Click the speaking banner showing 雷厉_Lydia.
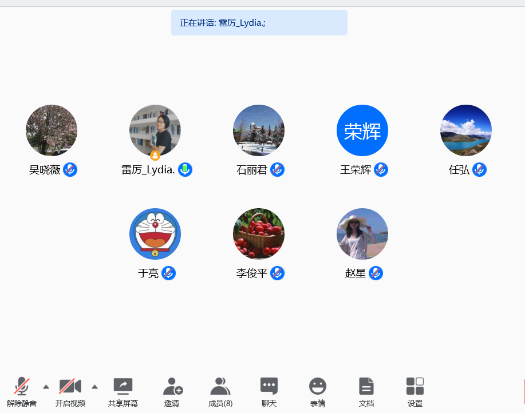Image resolution: width=525 pixels, height=413 pixels. pyautogui.click(x=259, y=22)
